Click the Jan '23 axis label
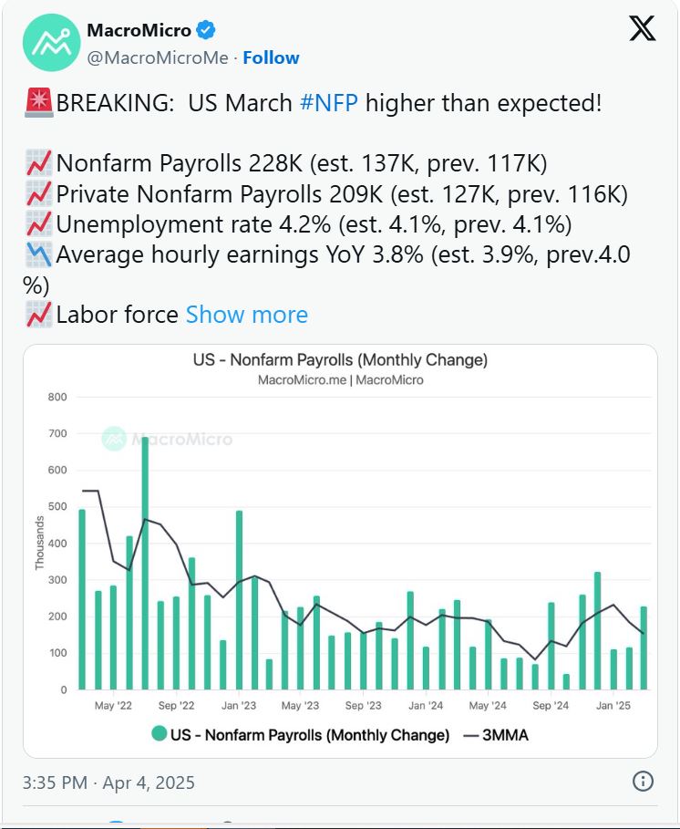Image resolution: width=680 pixels, height=829 pixels. 239,705
